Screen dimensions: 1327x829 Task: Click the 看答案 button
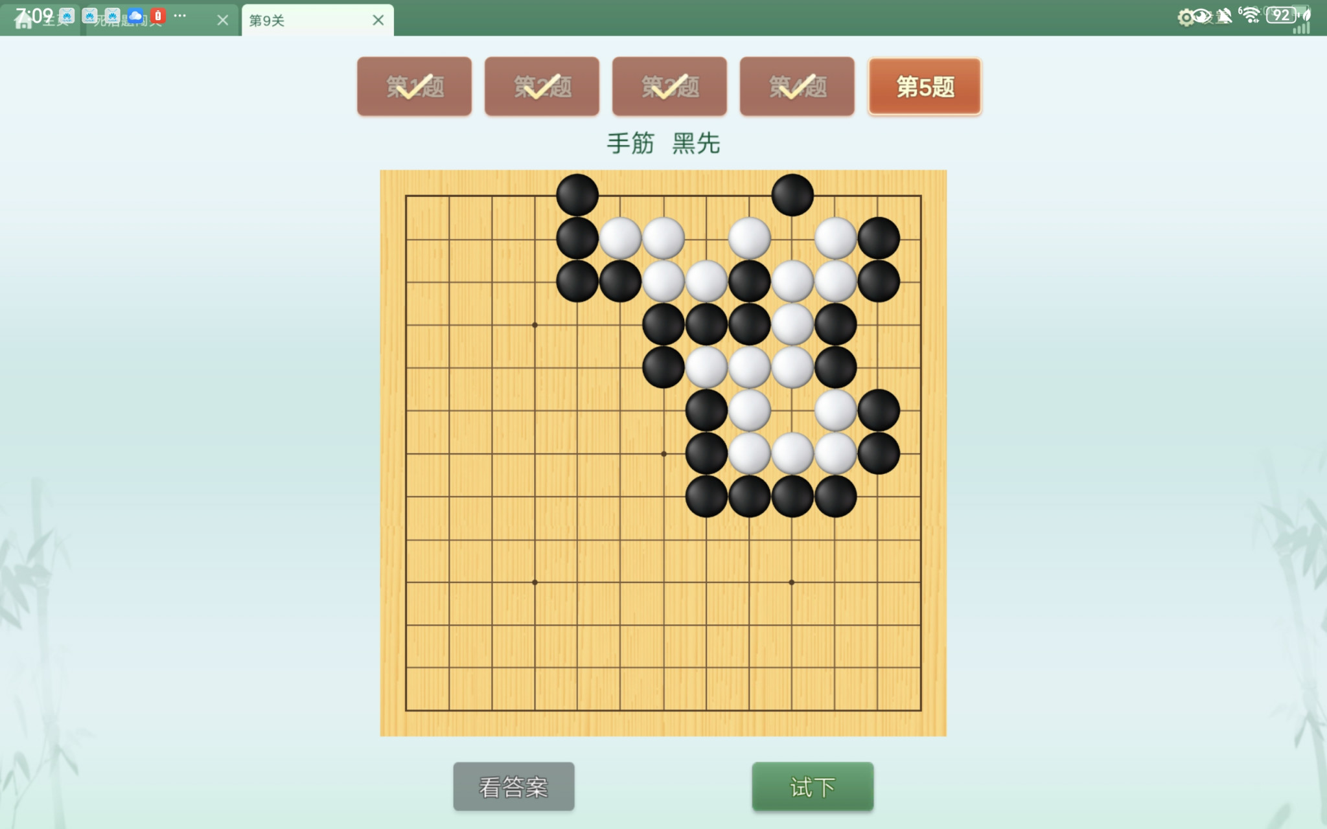tap(514, 786)
